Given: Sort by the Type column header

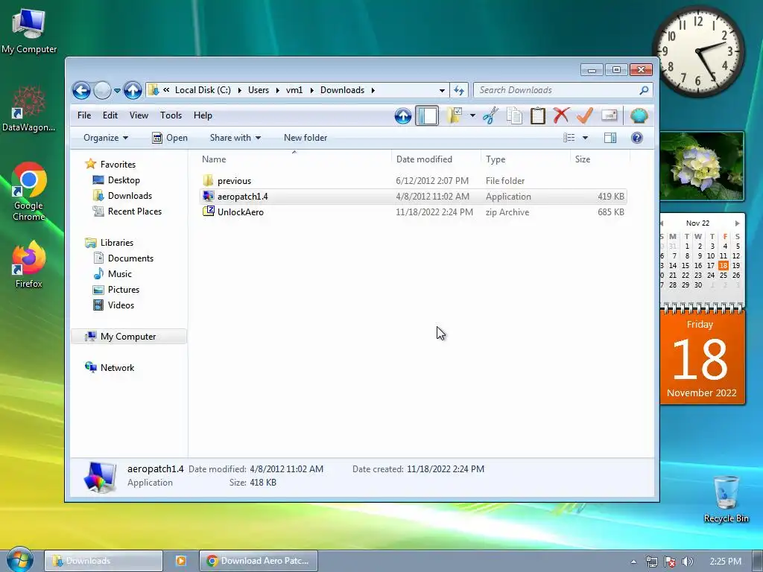Looking at the screenshot, I should (525, 159).
